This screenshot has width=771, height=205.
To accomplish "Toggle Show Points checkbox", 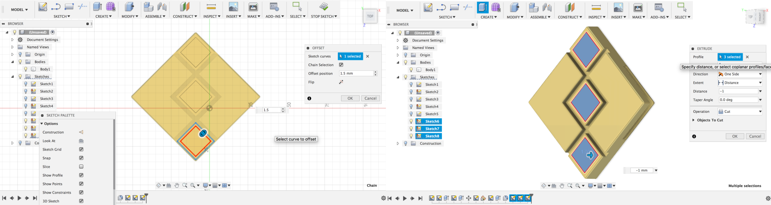I will pos(81,184).
